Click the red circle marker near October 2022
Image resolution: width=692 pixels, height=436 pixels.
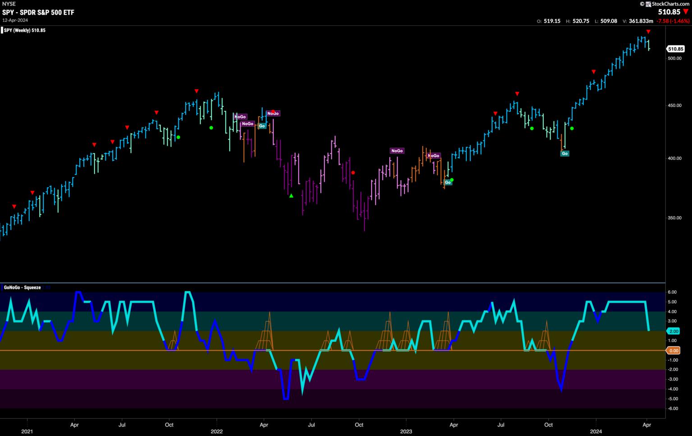coord(353,173)
